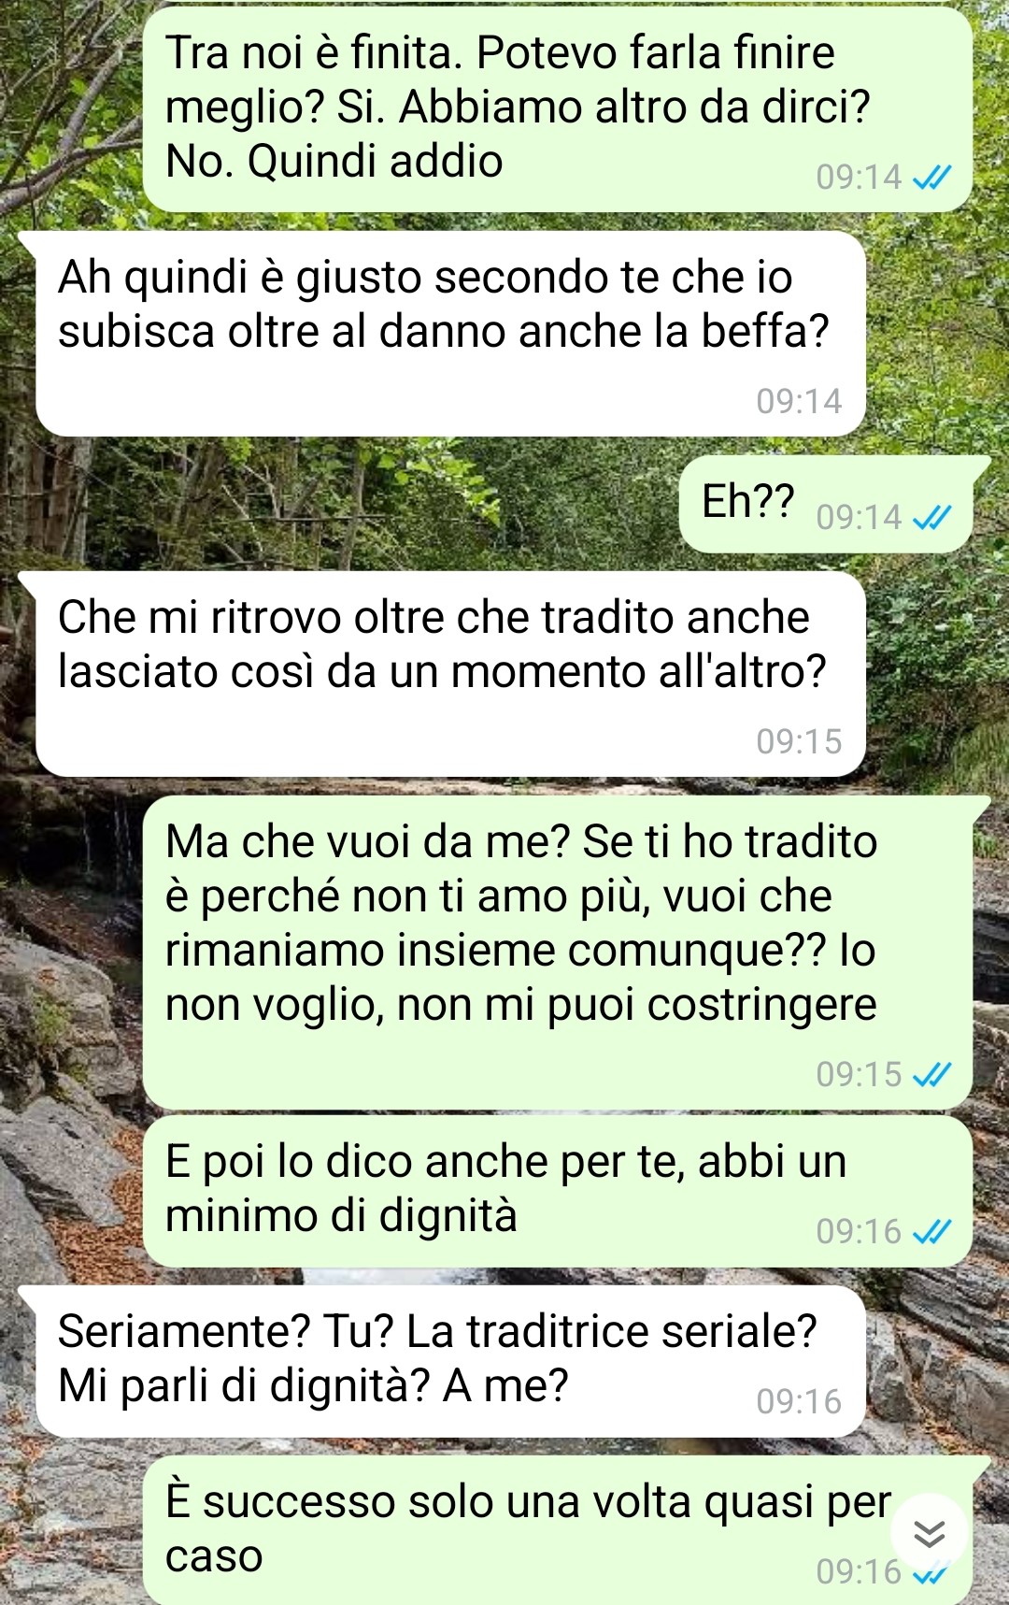
Task: Tap the scroll-to-bottom double chevron button
Action: coord(929,1533)
